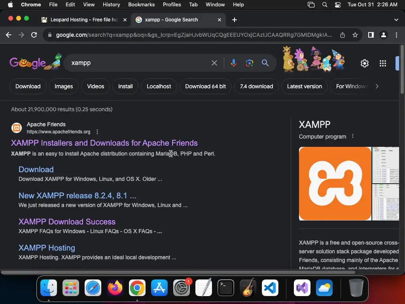Image resolution: width=405 pixels, height=304 pixels.
Task: Open the Apple menu
Action: pyautogui.click(x=10, y=5)
